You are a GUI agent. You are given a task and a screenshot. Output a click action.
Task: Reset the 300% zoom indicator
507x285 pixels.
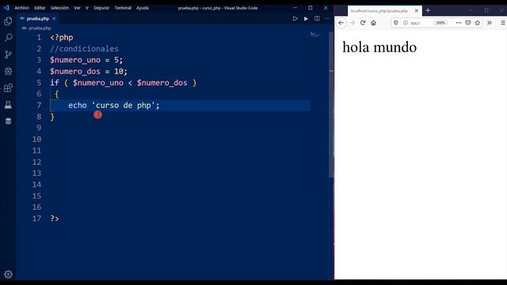[x=440, y=23]
